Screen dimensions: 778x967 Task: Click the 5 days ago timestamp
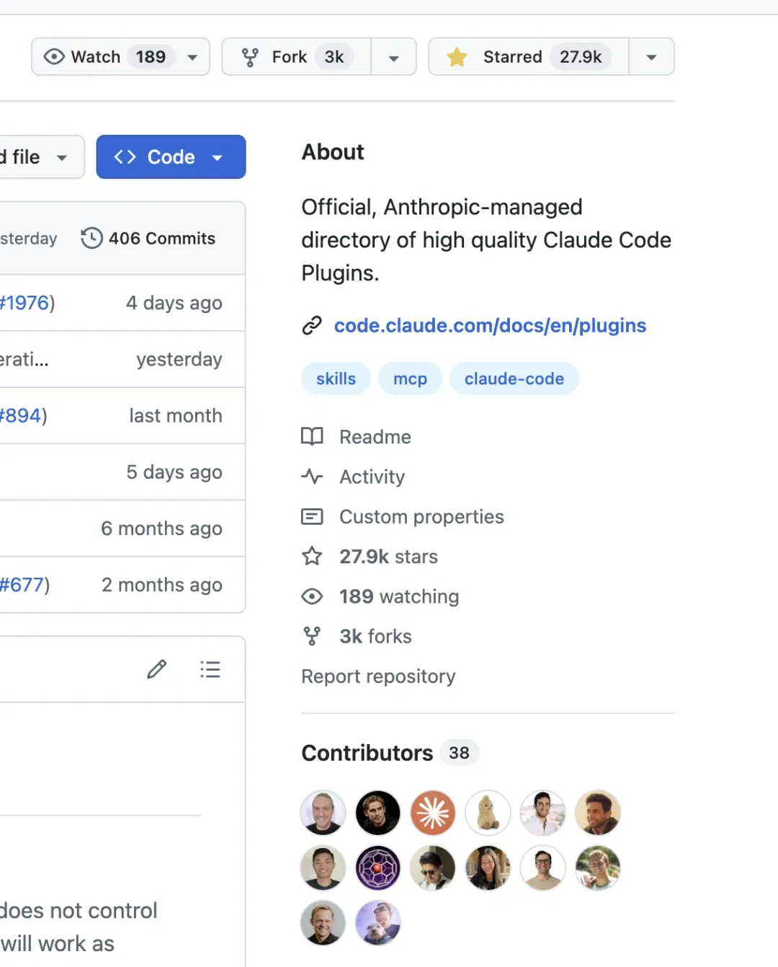(x=174, y=472)
